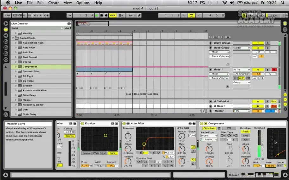289x180 pixels.
Task: Open the Create menu
Action: 54,3
